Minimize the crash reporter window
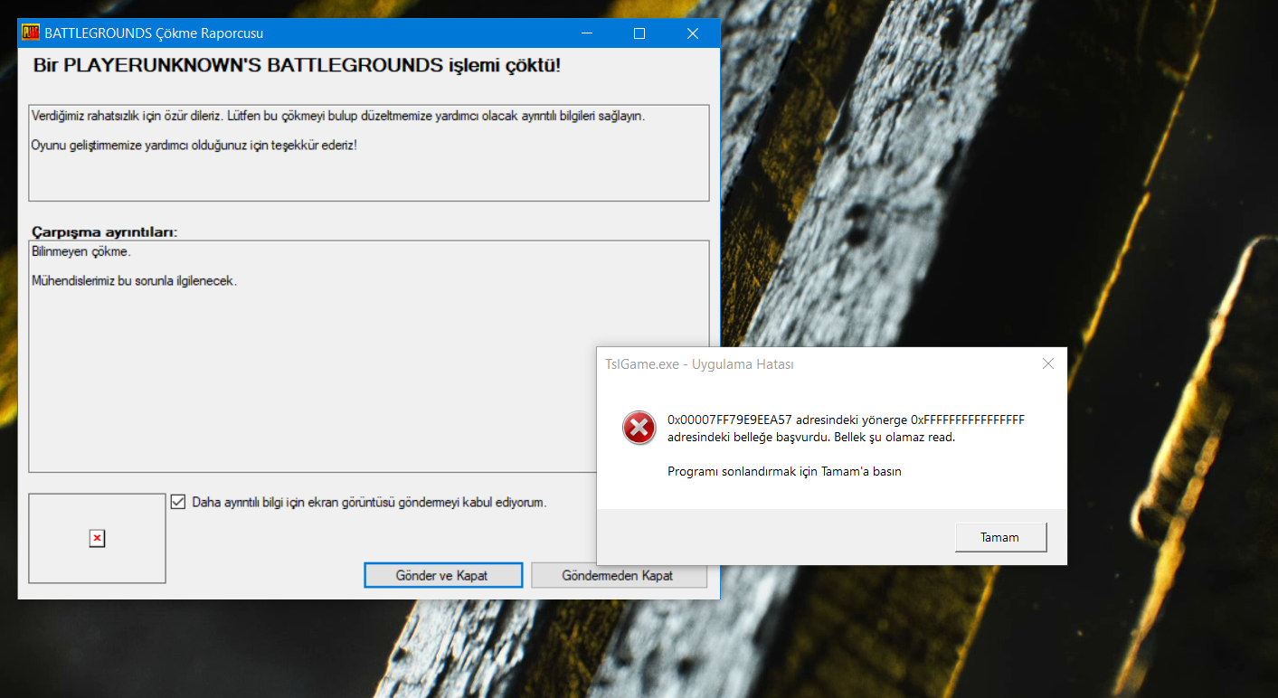Screen dimensions: 1278x698 pyautogui.click(x=587, y=33)
